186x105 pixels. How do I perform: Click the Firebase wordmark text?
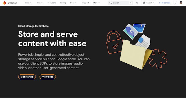12,3
